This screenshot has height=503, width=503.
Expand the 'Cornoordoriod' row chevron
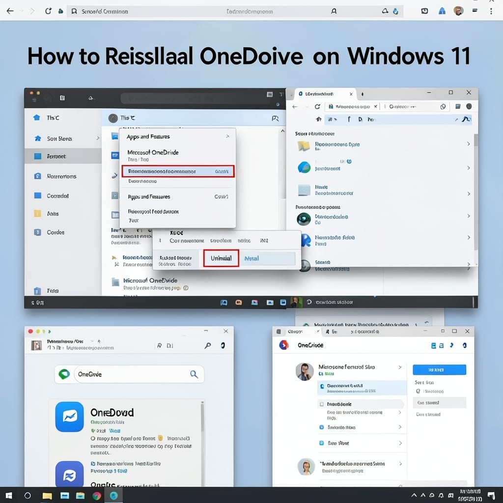468,216
